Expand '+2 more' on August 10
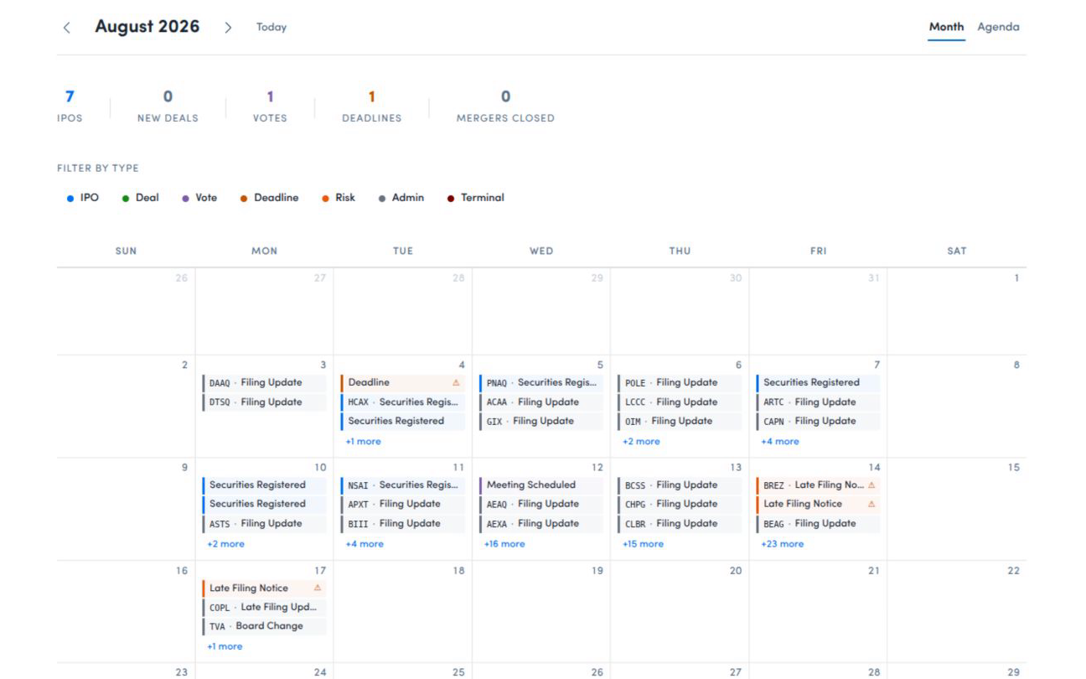This screenshot has height=679, width=1086. tap(225, 544)
